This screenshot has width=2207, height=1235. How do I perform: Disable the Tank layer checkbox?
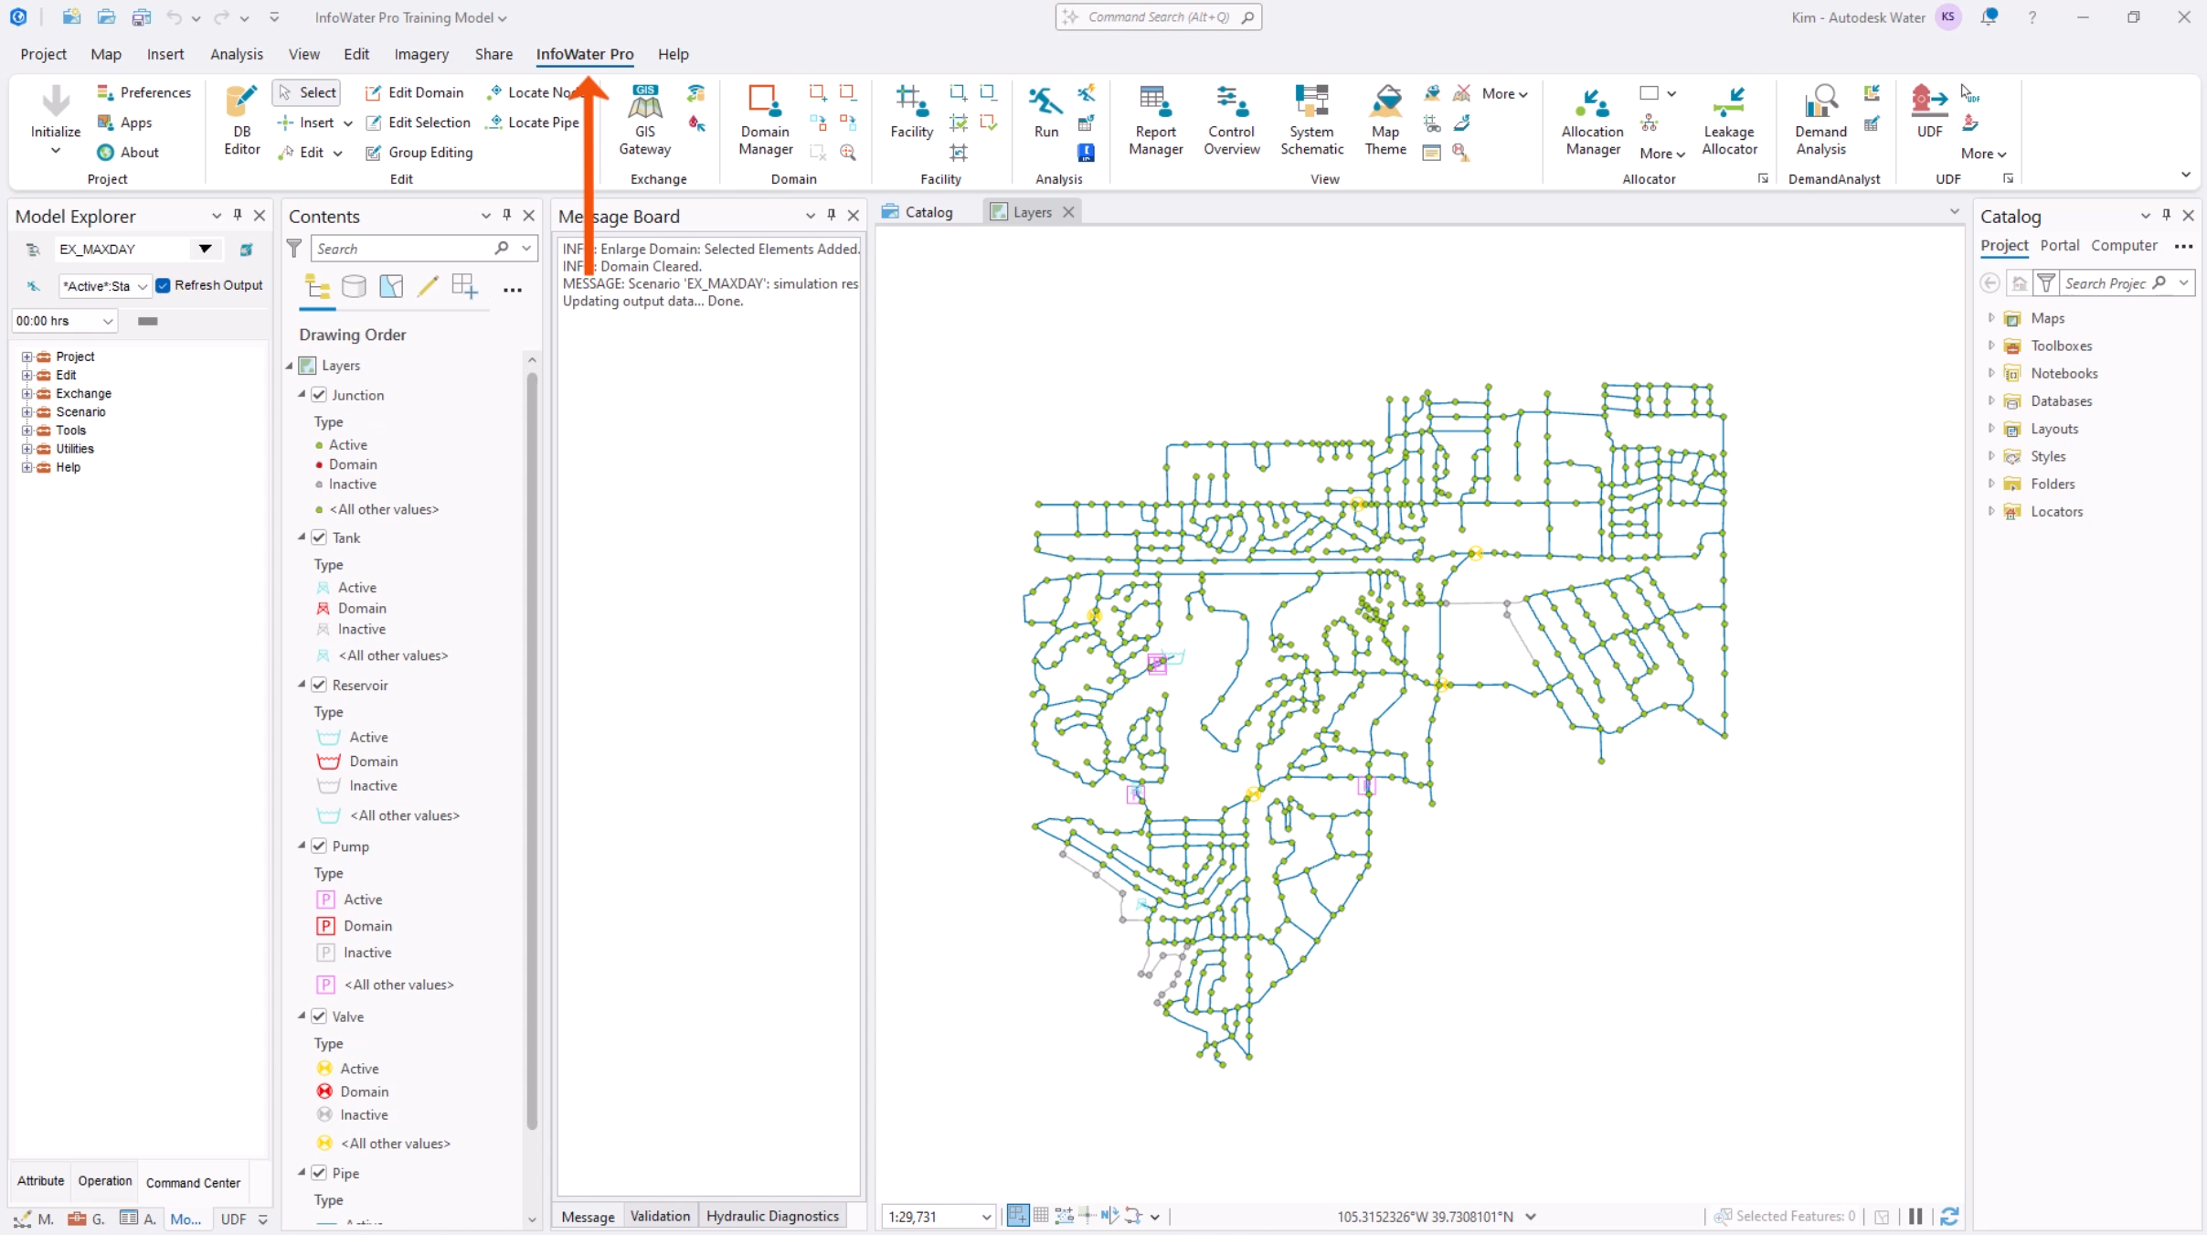[319, 538]
